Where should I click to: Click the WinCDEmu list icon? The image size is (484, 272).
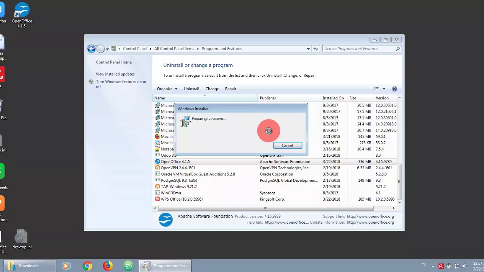point(158,193)
